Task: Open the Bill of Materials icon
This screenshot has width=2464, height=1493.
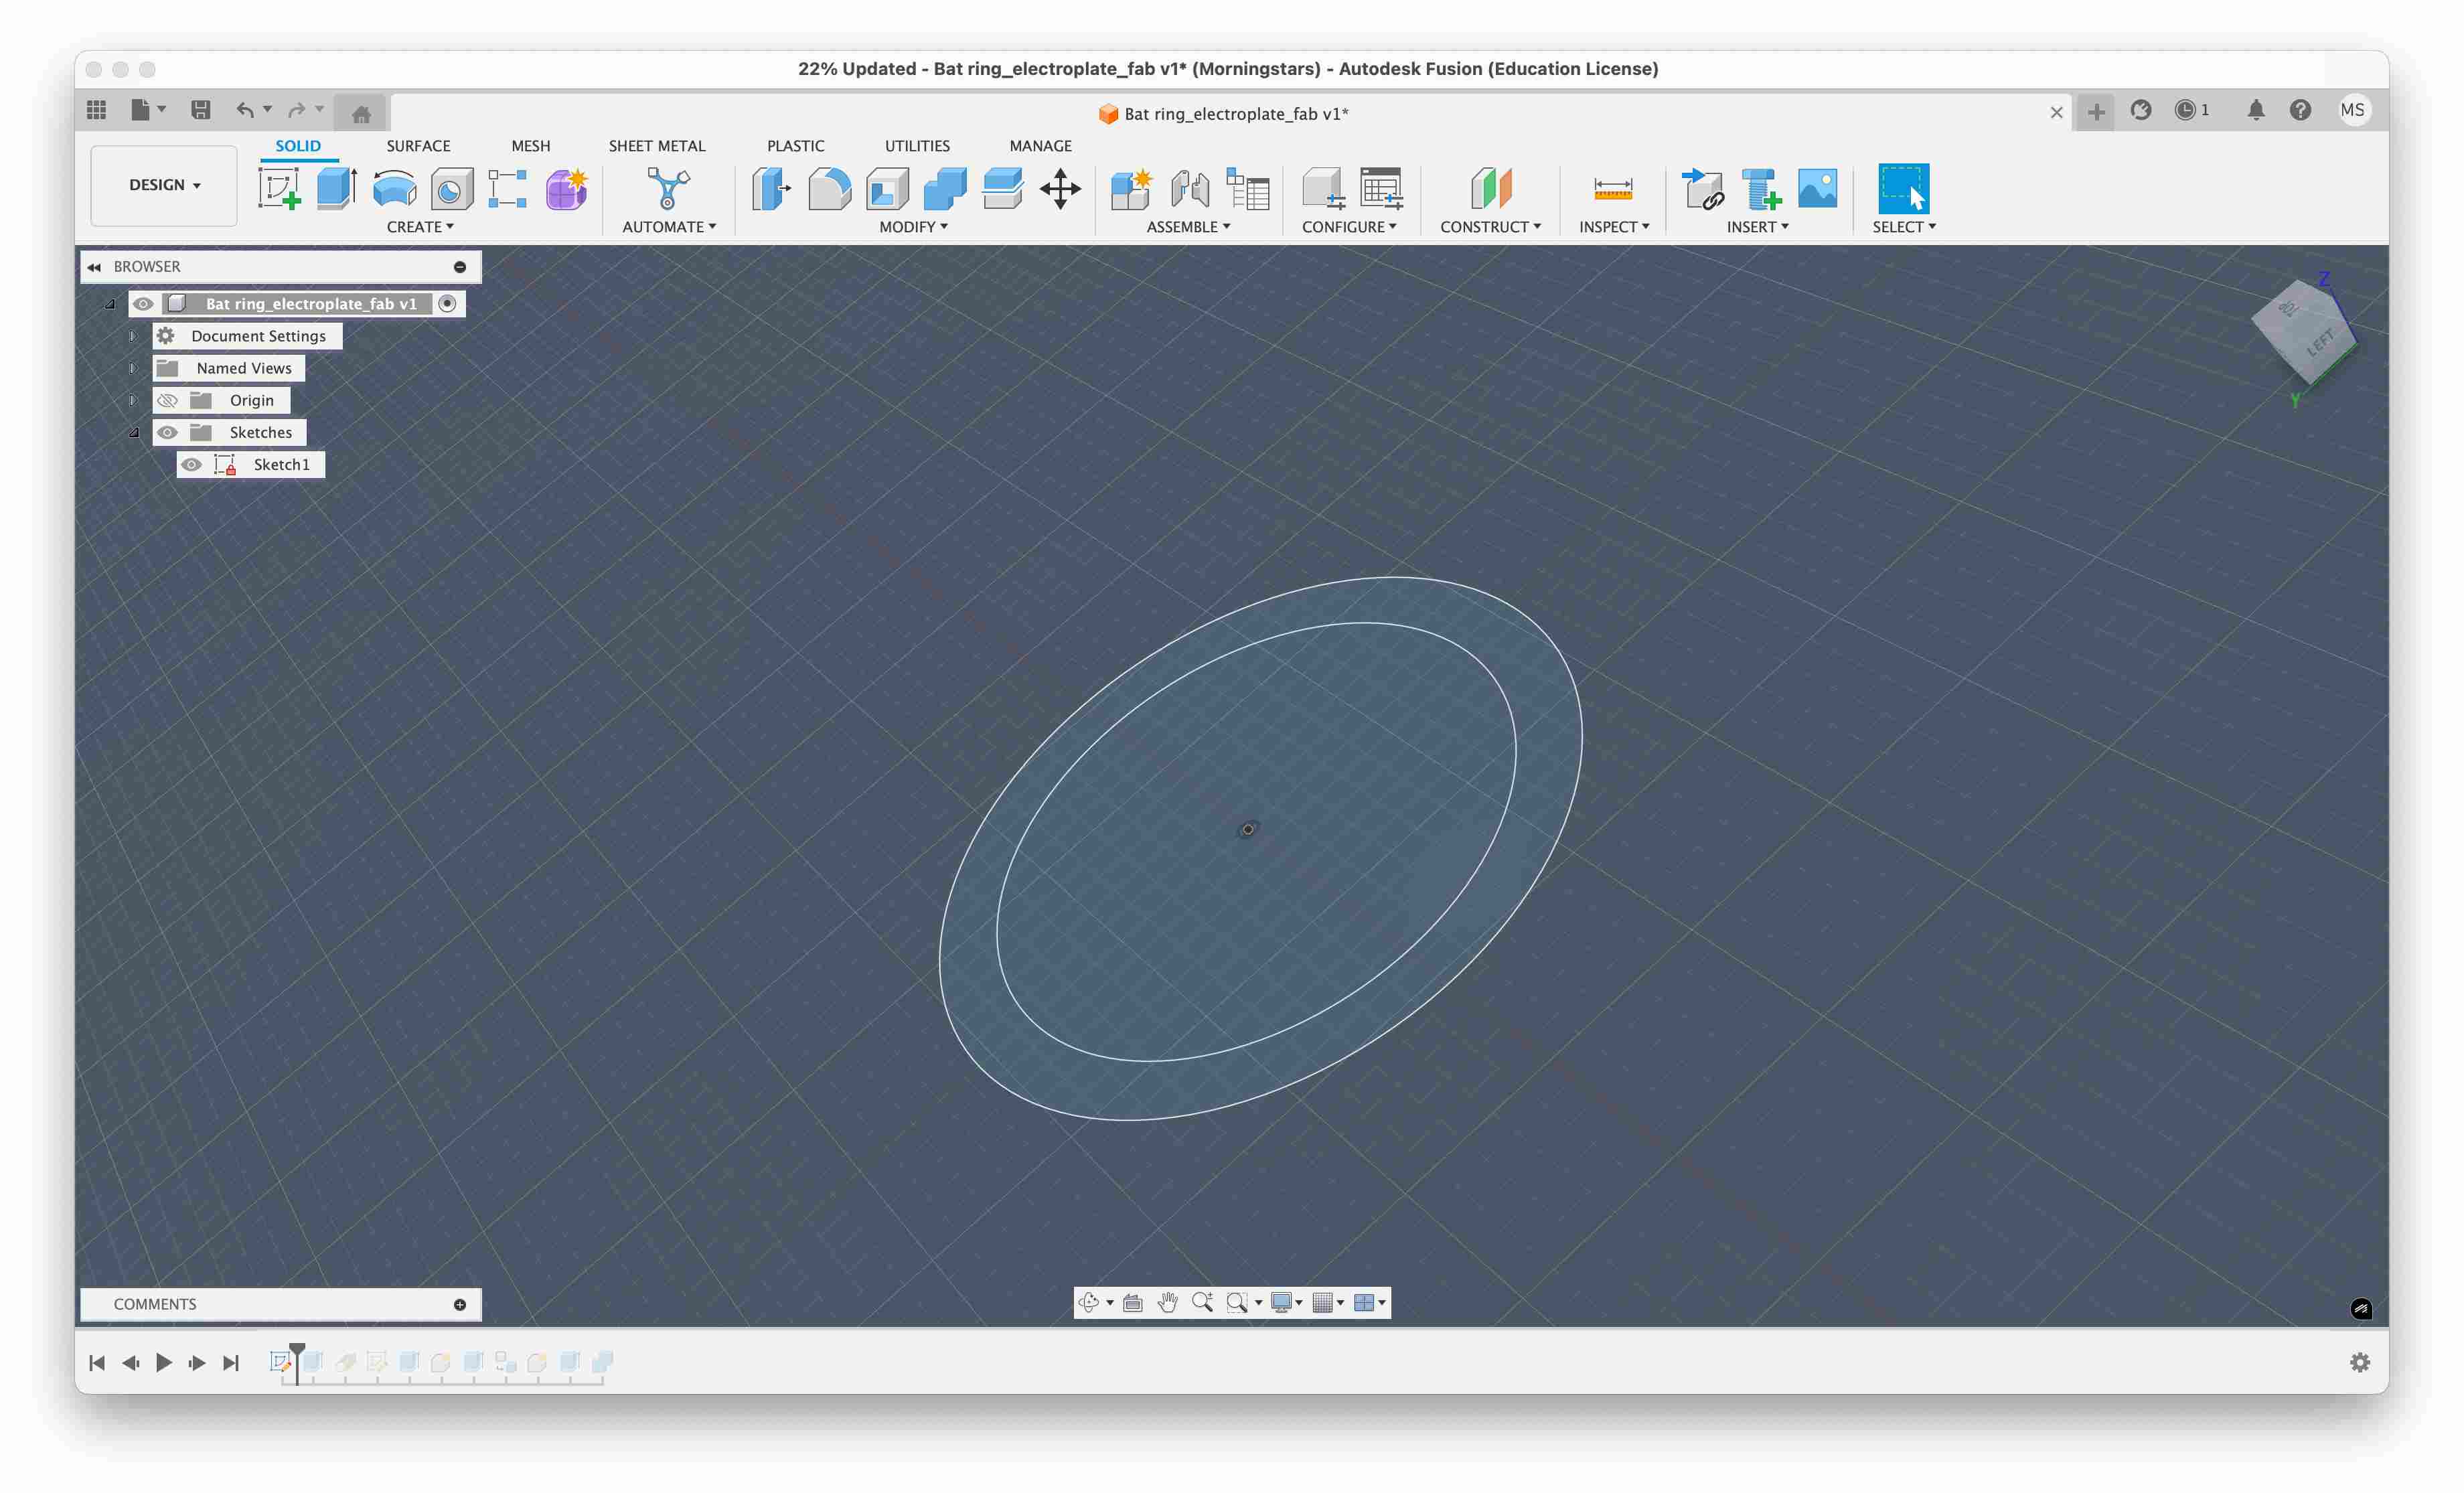Action: click(1248, 188)
